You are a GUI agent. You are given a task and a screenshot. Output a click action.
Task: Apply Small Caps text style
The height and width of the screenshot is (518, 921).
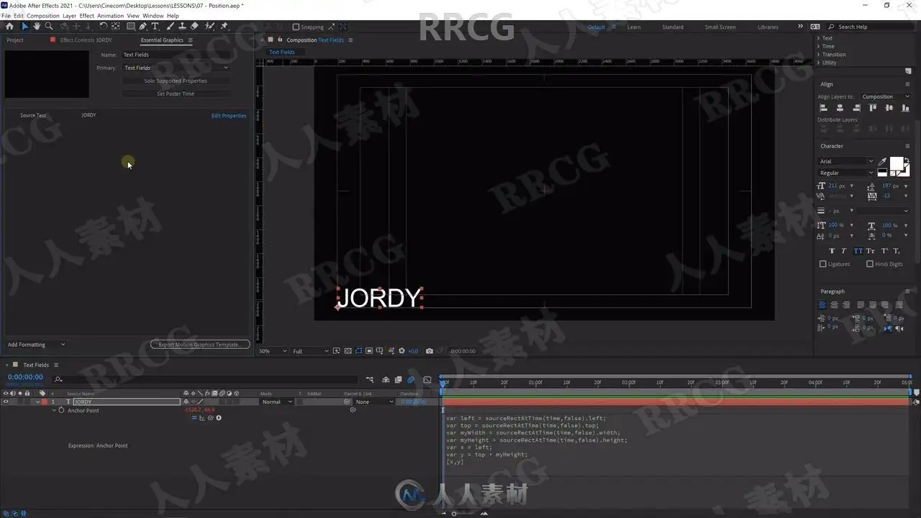(871, 251)
